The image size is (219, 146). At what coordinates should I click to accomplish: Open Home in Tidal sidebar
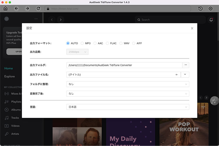8,68
